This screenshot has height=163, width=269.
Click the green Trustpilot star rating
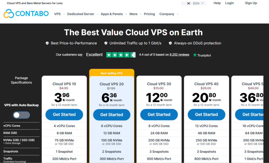121,55
